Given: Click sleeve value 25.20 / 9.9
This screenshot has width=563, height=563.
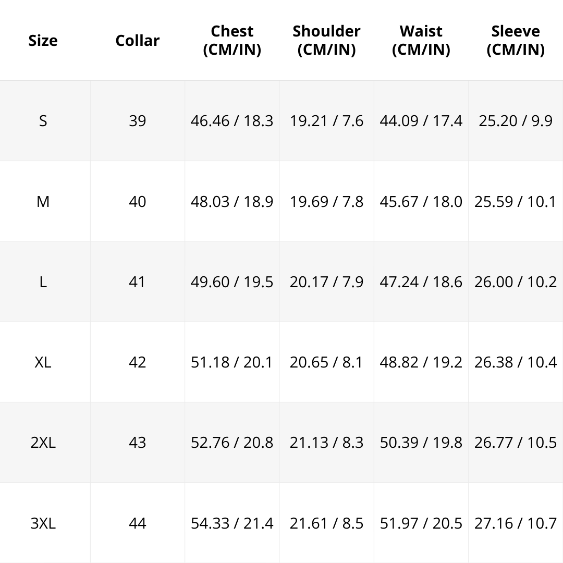Looking at the screenshot, I should click(x=516, y=121).
